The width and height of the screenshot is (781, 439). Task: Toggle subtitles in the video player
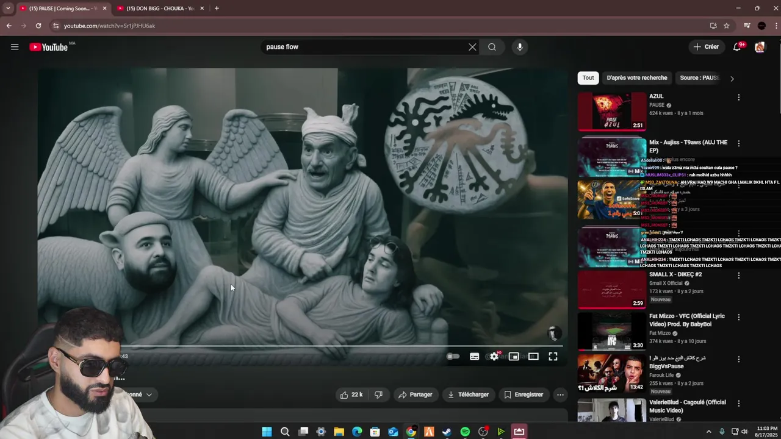[x=474, y=357]
